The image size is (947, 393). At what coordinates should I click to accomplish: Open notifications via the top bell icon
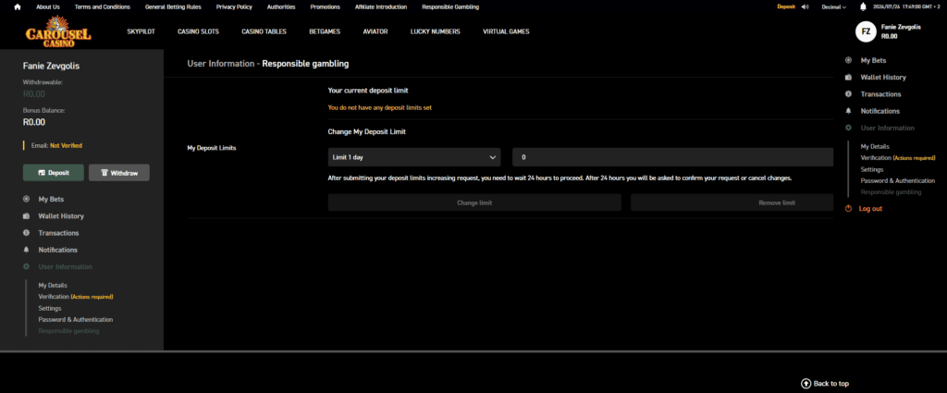coord(863,7)
